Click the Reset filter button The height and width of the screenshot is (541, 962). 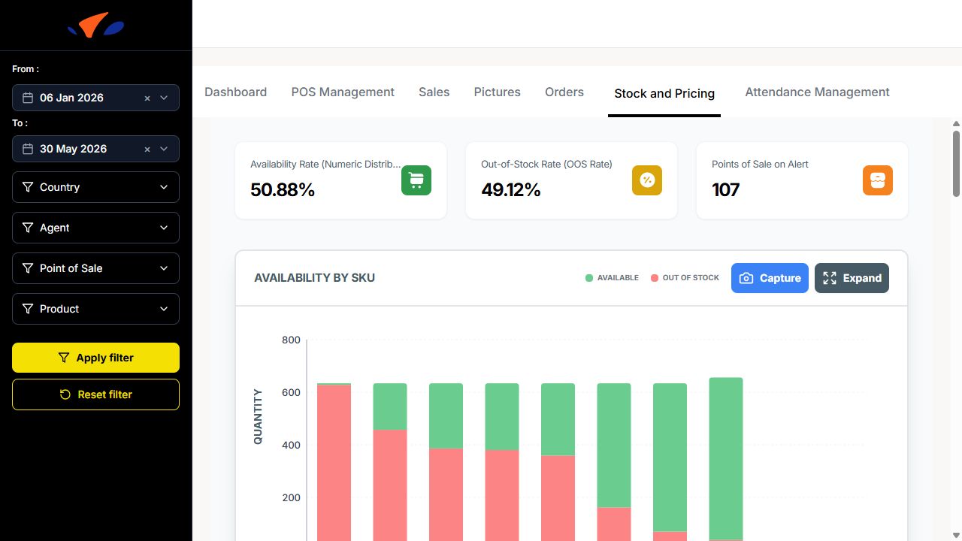tap(95, 394)
